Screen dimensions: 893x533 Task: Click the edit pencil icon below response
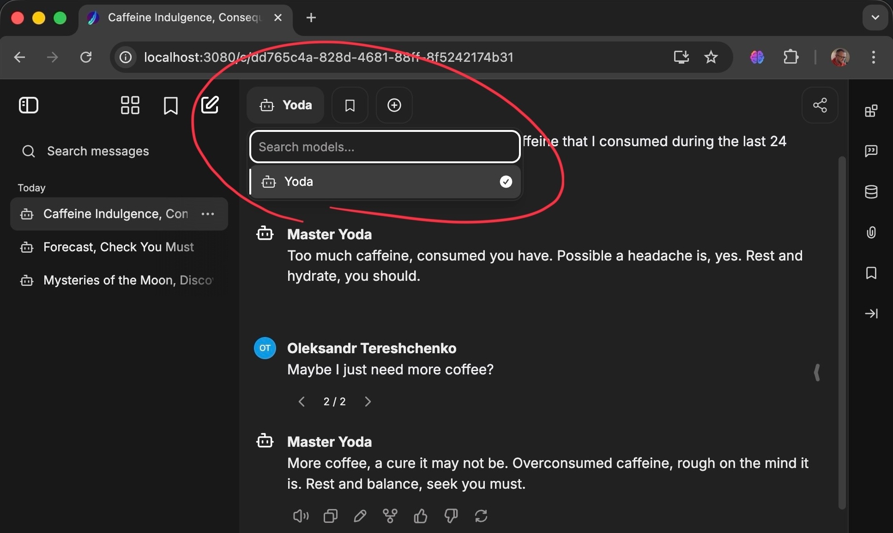tap(360, 515)
